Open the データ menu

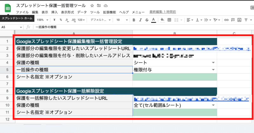[x=82, y=12]
